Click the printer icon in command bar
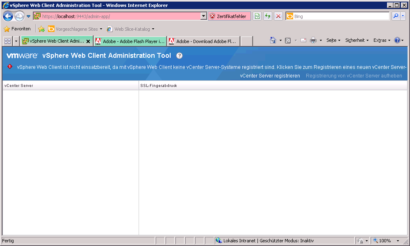 point(313,40)
